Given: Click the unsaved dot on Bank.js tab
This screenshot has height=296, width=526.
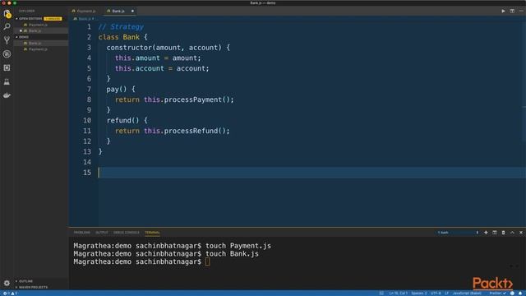Looking at the screenshot, I should point(132,11).
